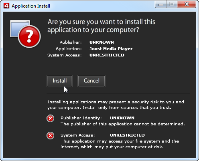Click the 'Application Install' window title

[31, 6]
